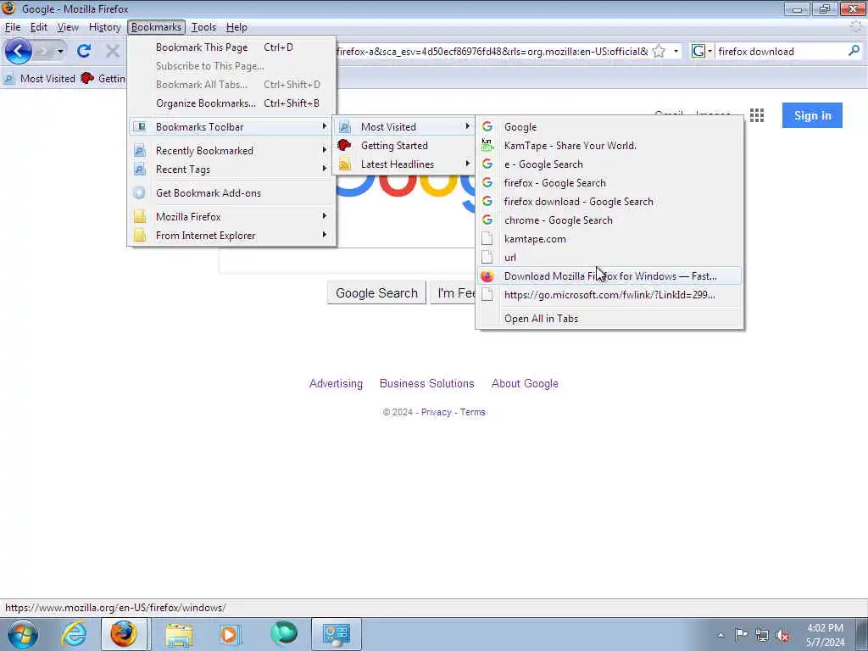
Task: Click the search magnifier icon
Action: (x=854, y=51)
